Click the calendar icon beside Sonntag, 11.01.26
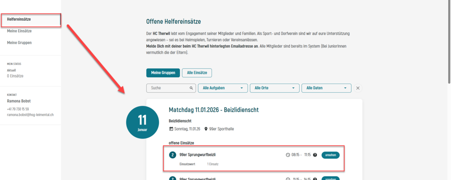 click(171, 129)
